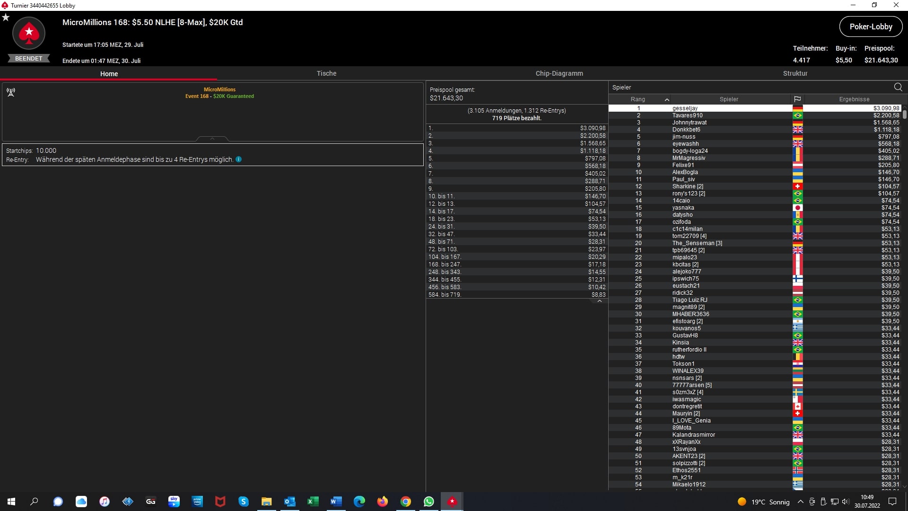Open Excel from the taskbar

(x=313, y=502)
